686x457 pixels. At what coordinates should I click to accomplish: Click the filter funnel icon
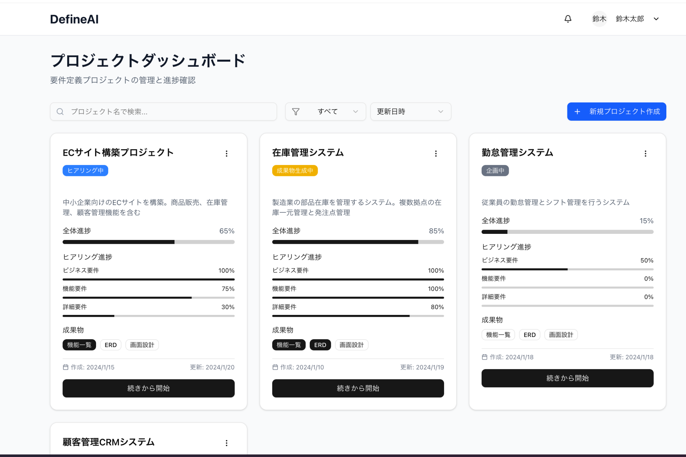point(296,111)
